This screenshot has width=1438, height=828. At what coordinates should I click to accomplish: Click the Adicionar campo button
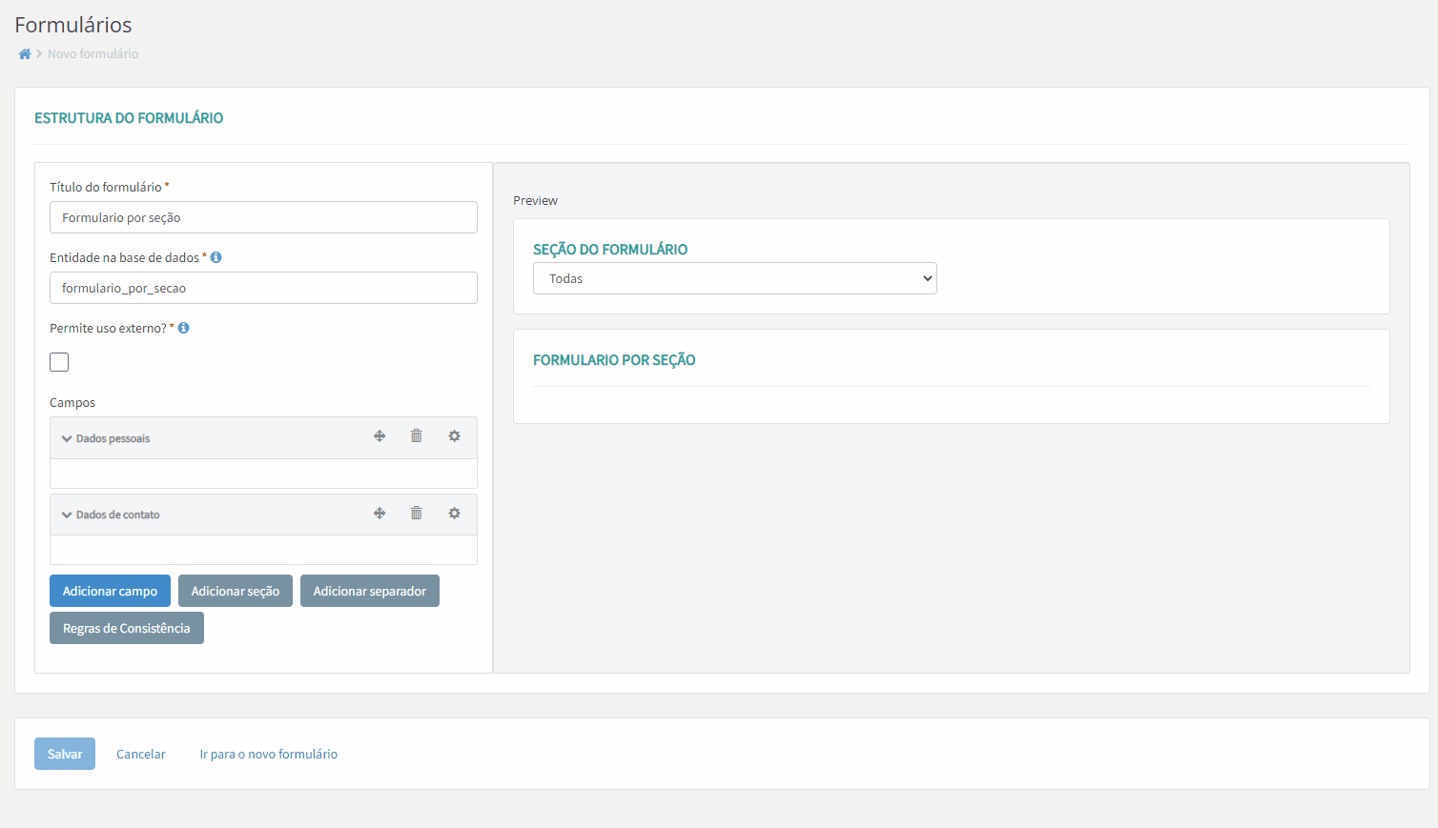(110, 591)
